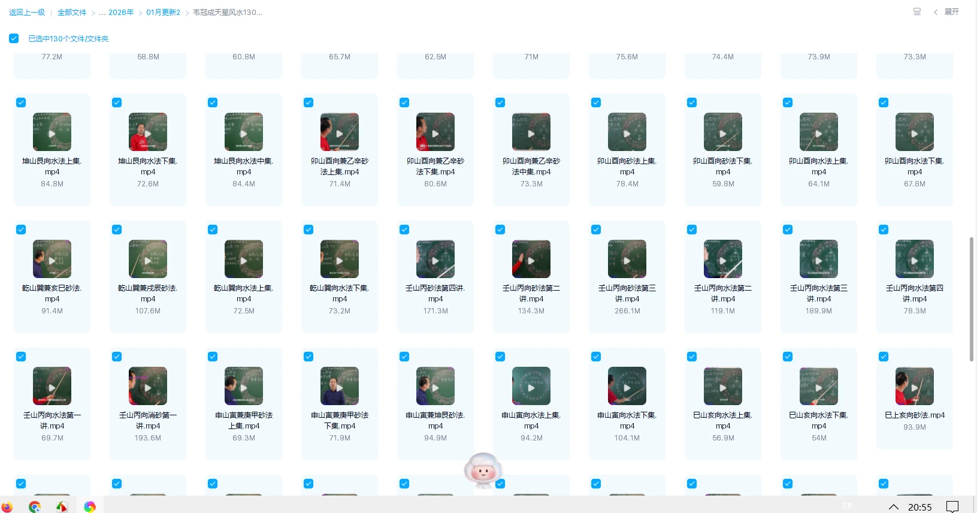Switch the file list view mode icon
The image size is (977, 513).
pyautogui.click(x=916, y=11)
